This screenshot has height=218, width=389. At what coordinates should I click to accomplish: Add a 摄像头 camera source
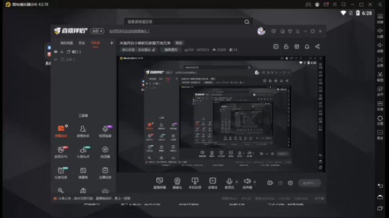(177, 183)
